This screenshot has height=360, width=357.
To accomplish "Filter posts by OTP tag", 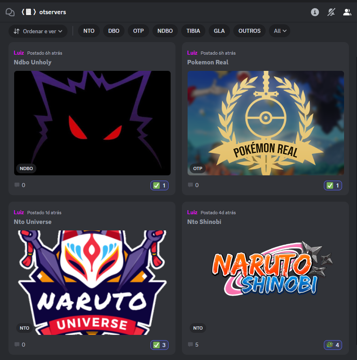I will [x=139, y=31].
